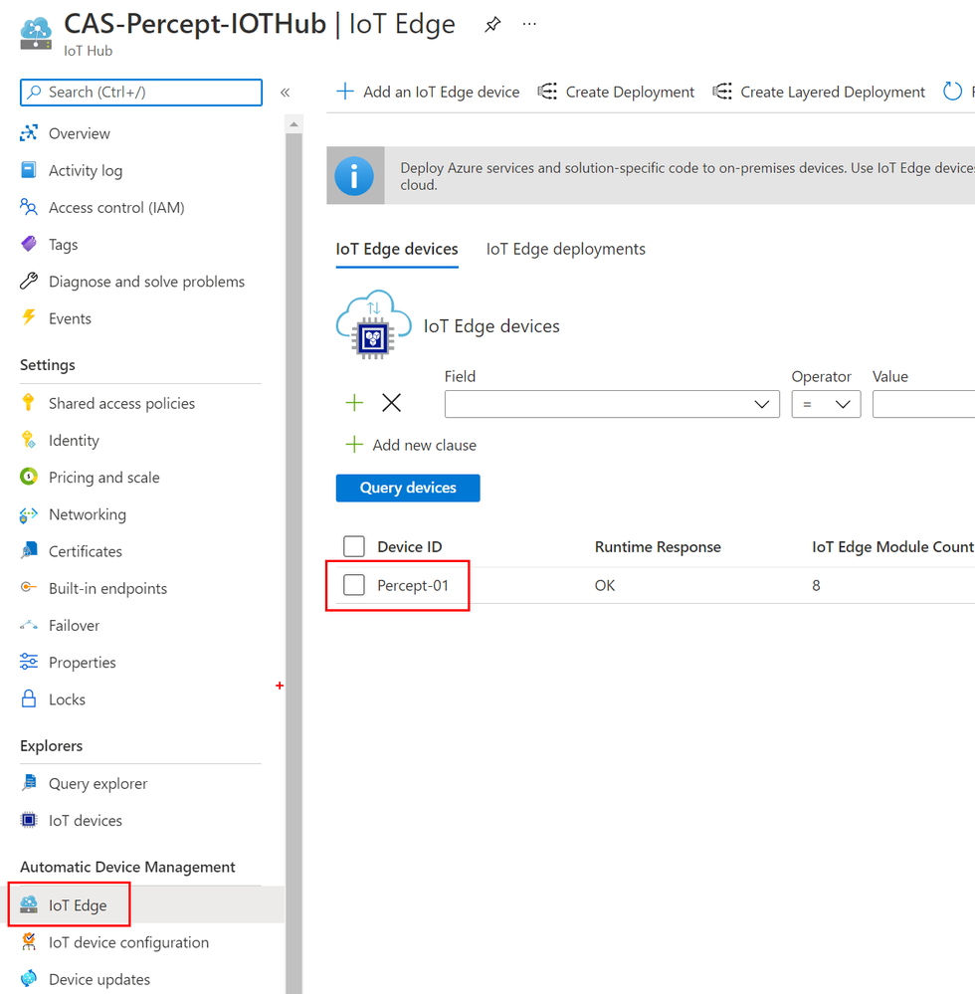Click the OK runtime response cell
Viewport: 975px width, 994px height.
coord(605,585)
